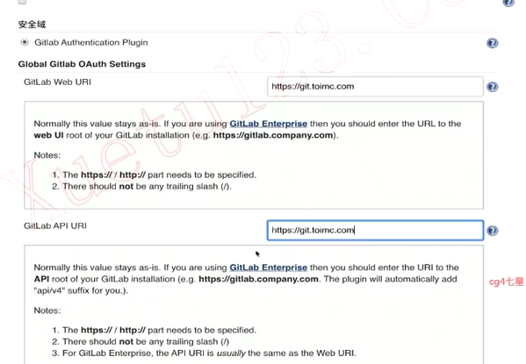This screenshot has height=364, width=526.
Task: Click the Gitlab Authentication Plugin label
Action: 91,43
